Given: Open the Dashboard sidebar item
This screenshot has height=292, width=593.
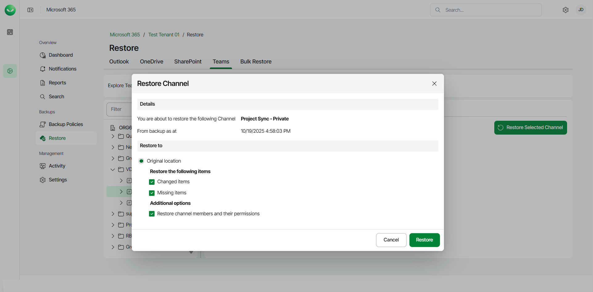Looking at the screenshot, I should [x=60, y=55].
